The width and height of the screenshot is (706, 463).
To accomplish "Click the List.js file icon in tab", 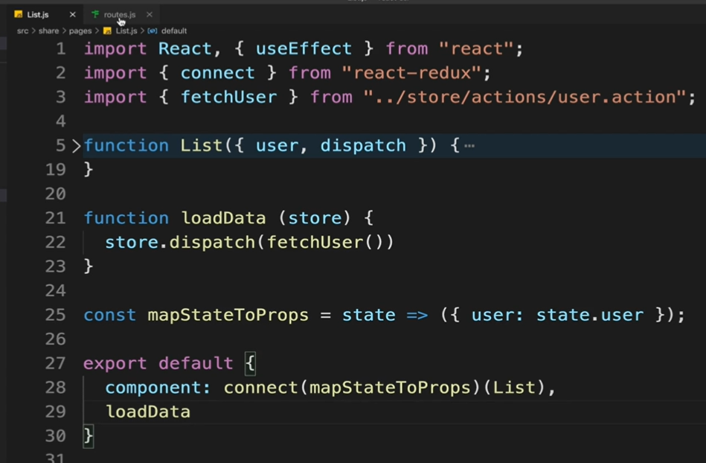I will point(19,14).
